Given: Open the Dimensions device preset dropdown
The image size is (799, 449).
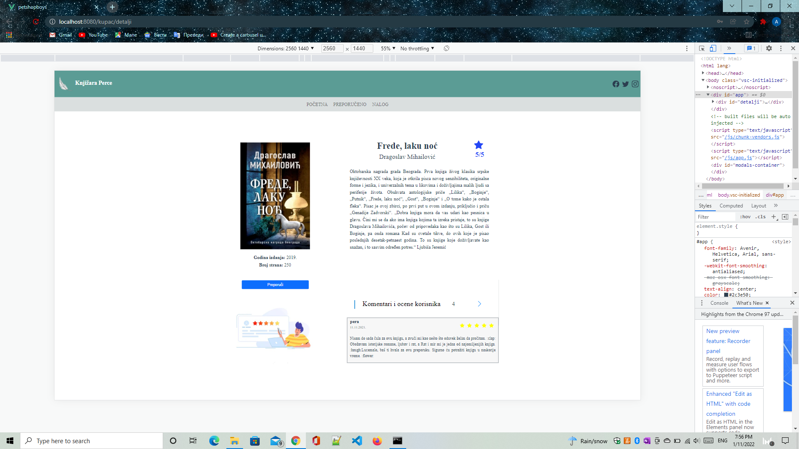Looking at the screenshot, I should [x=284, y=48].
